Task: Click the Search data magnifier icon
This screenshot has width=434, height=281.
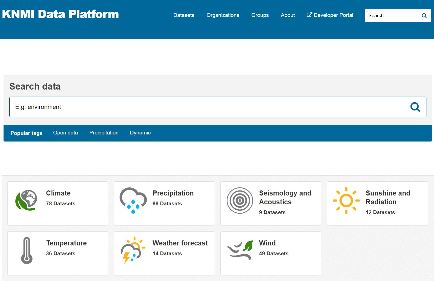Action: coord(415,107)
